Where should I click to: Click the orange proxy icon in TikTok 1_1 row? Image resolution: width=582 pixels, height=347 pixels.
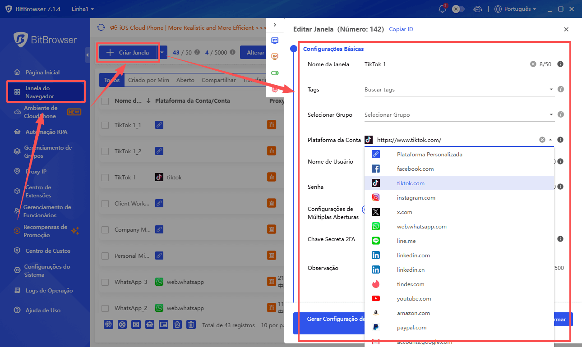pos(272,125)
